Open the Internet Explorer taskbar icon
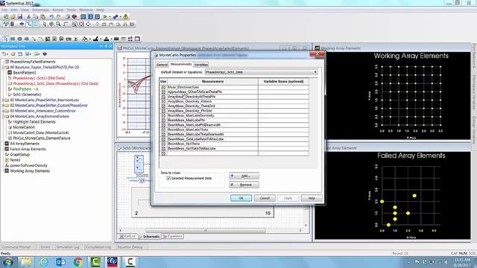 [43, 261]
